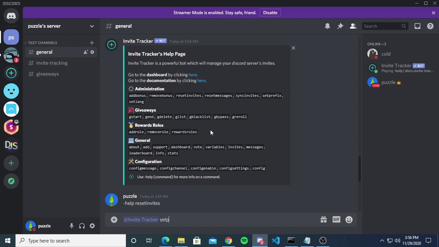This screenshot has width=439, height=247.
Task: Select Invite Tracker in member list
Action: point(400,68)
